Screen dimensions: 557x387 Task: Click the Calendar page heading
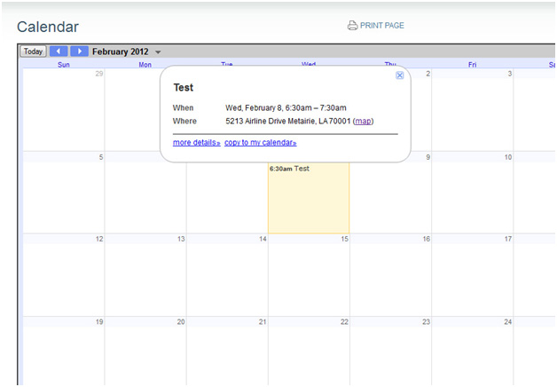click(48, 27)
